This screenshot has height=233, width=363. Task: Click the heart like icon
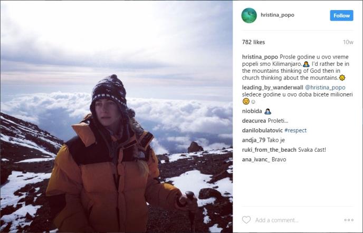point(246,220)
